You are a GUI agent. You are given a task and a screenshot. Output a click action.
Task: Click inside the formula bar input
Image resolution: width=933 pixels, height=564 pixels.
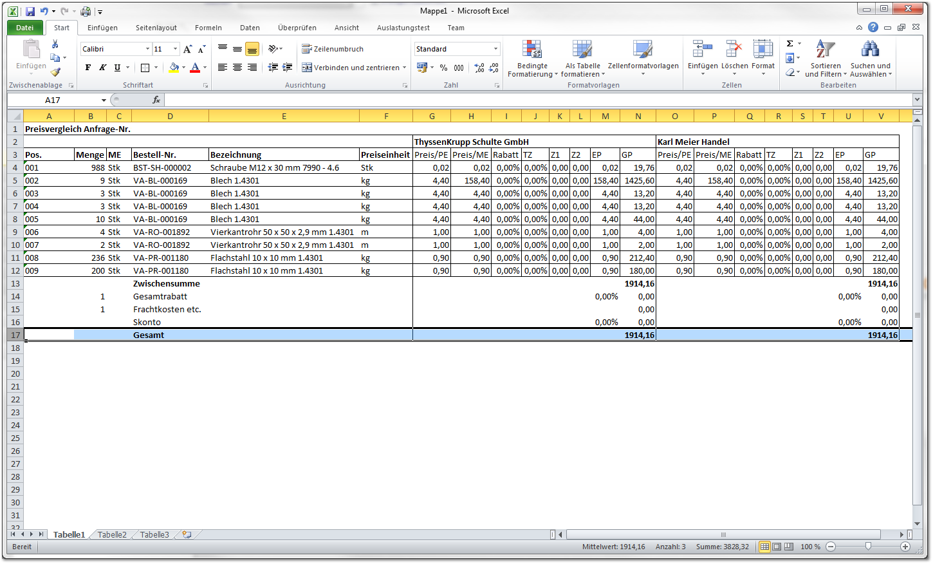point(538,100)
